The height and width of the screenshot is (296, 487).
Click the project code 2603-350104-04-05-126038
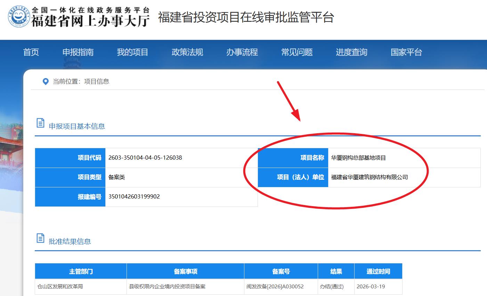pyautogui.click(x=145, y=158)
